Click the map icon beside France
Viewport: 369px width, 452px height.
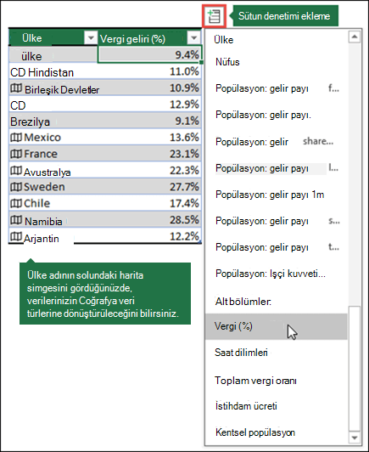16,154
